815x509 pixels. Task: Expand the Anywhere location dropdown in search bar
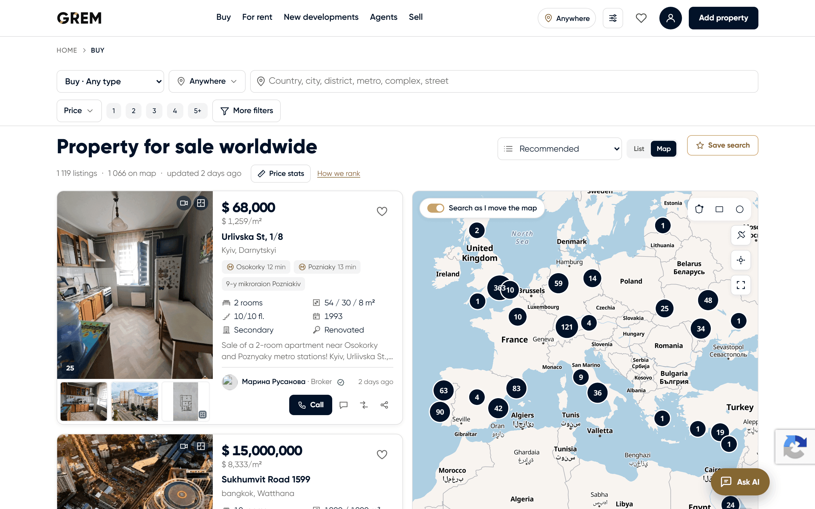pos(207,81)
